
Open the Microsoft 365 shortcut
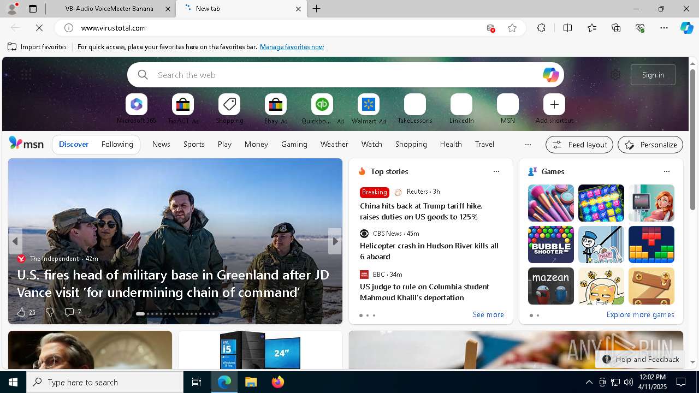(137, 104)
